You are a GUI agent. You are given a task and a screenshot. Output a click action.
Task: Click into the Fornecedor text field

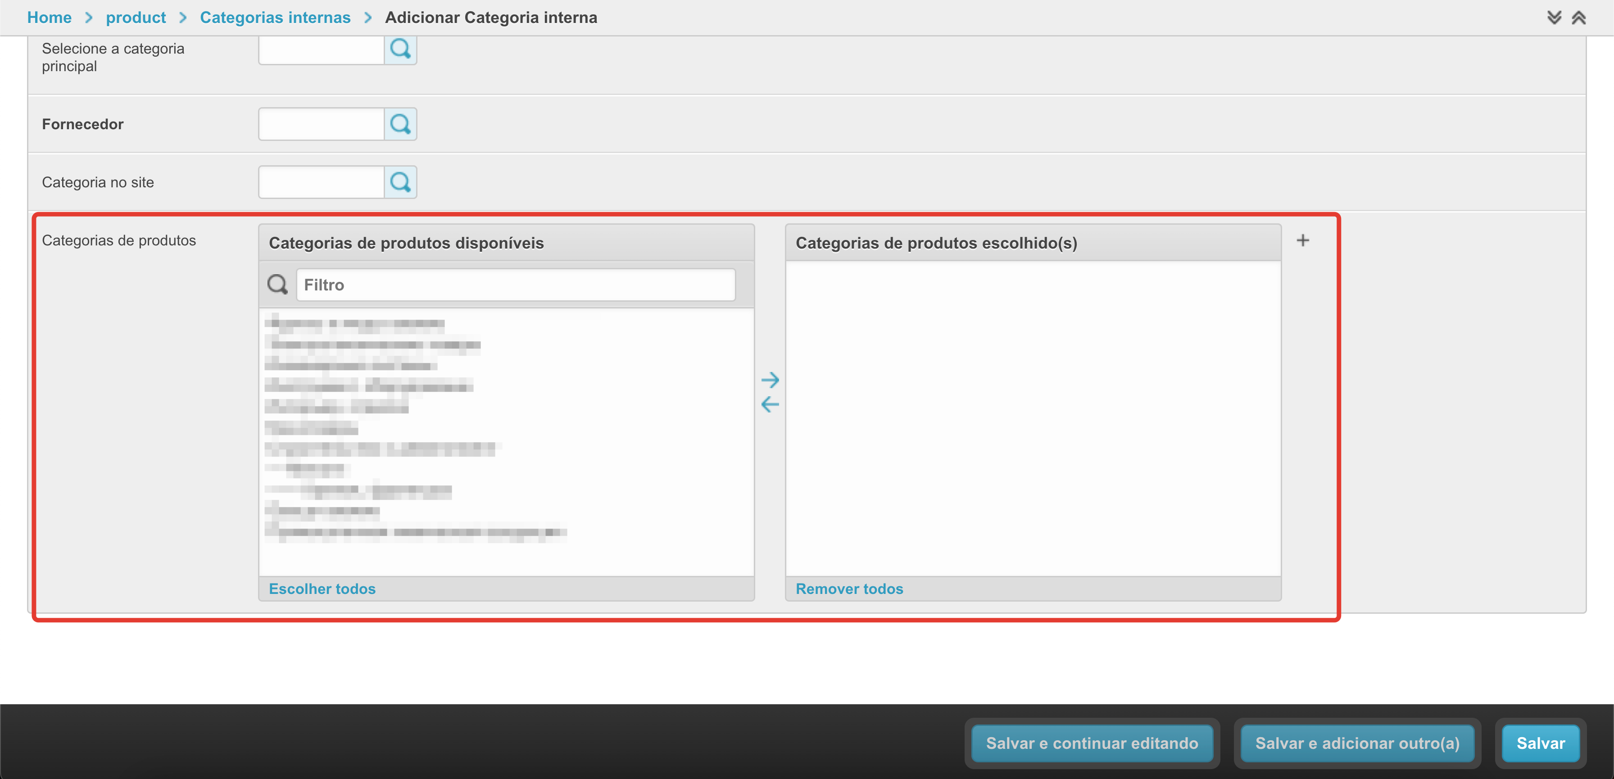pos(321,124)
